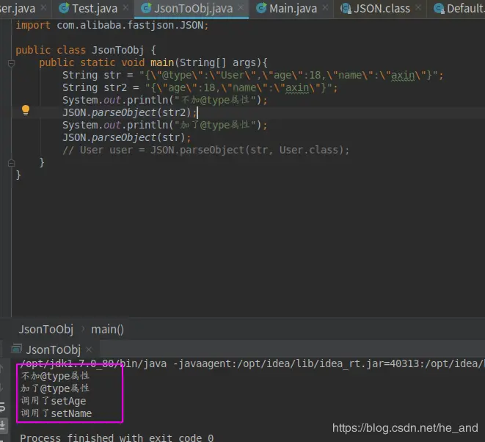Select main() in the breadcrumb bar

click(107, 330)
